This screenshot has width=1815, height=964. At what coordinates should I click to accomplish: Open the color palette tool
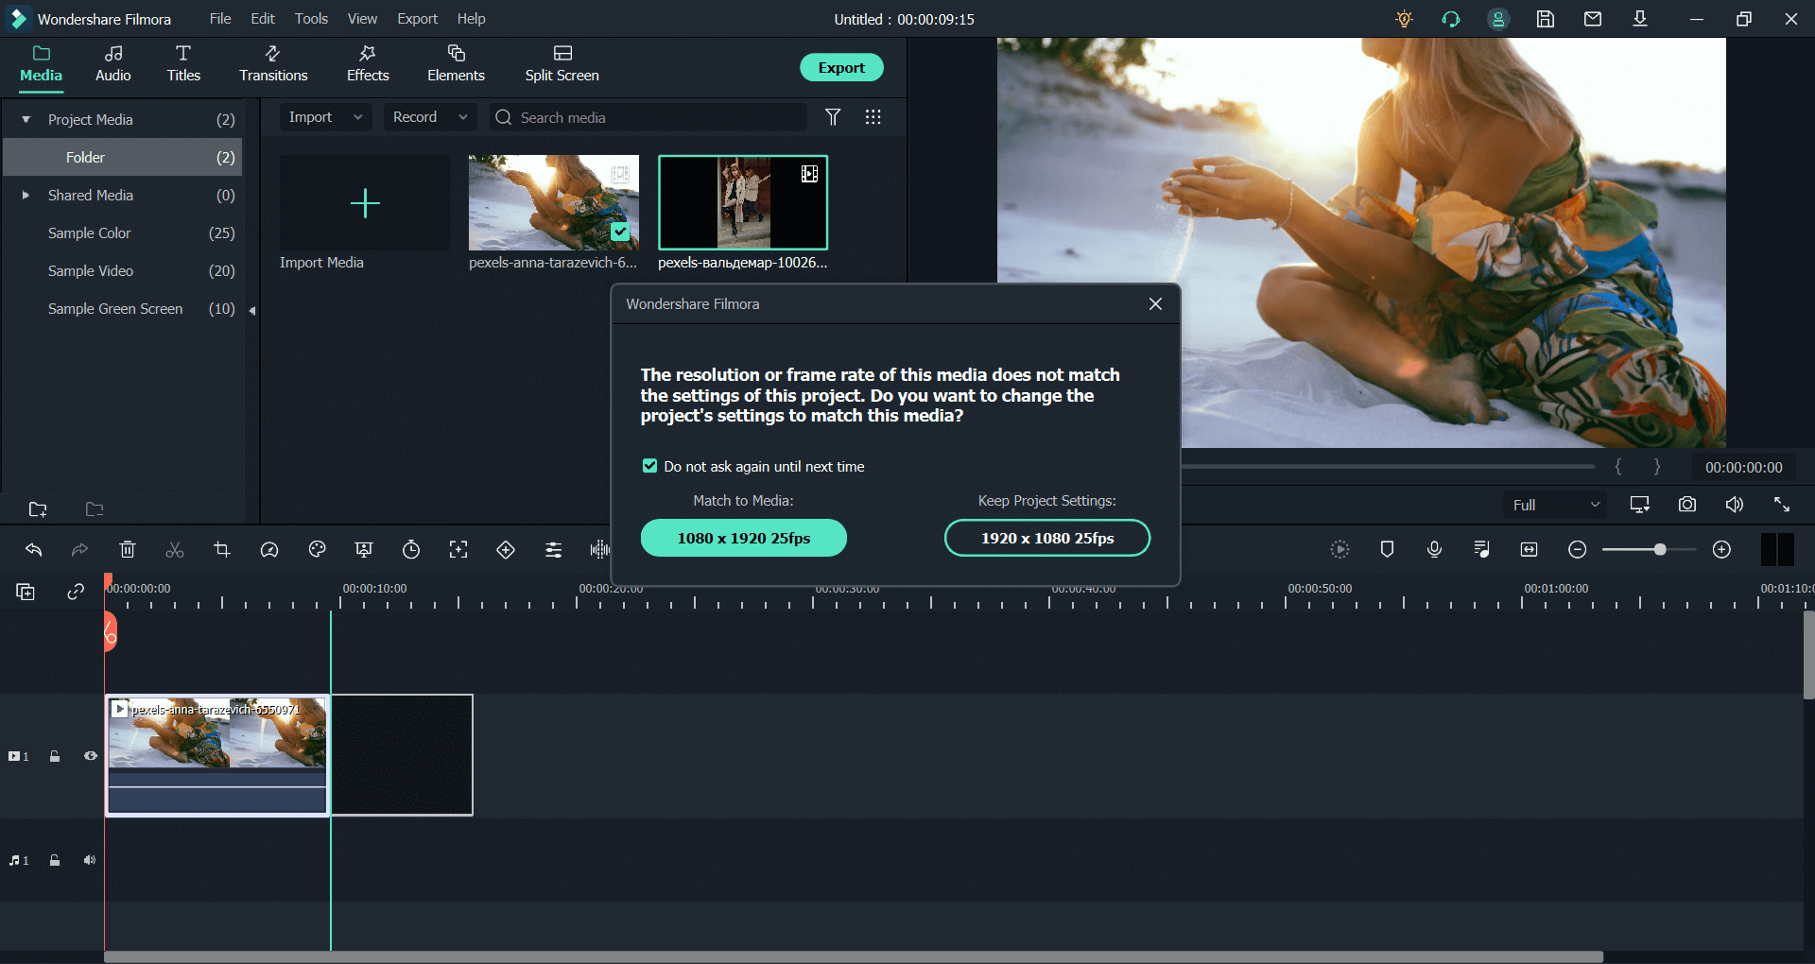pyautogui.click(x=317, y=549)
